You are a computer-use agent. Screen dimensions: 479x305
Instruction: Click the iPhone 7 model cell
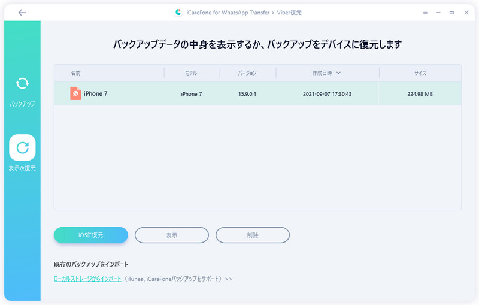click(191, 94)
